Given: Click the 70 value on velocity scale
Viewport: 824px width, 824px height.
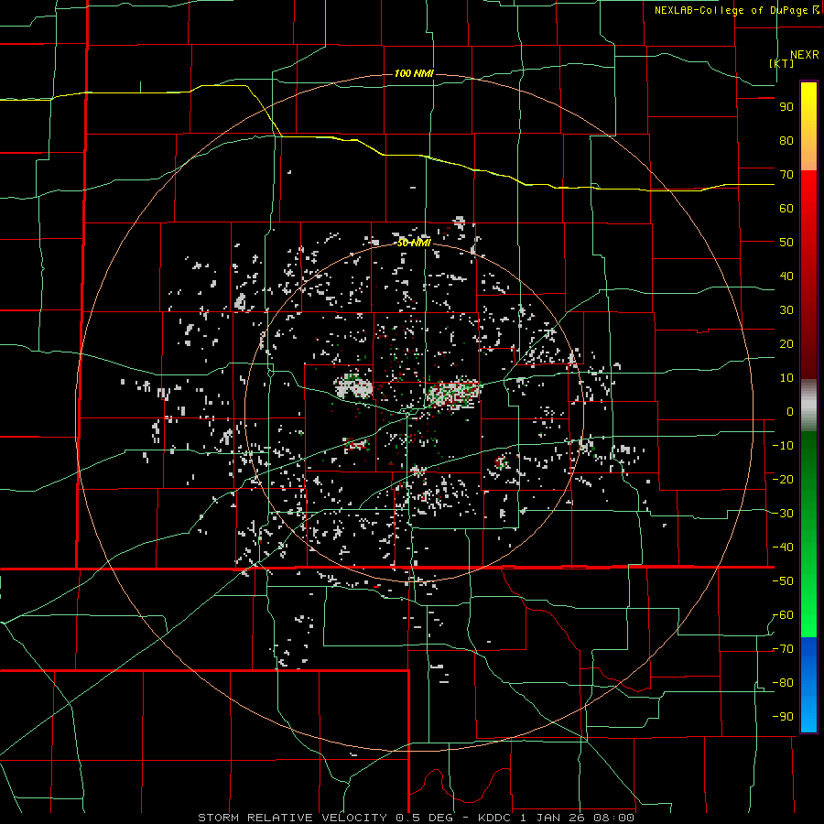Looking at the screenshot, I should (786, 175).
